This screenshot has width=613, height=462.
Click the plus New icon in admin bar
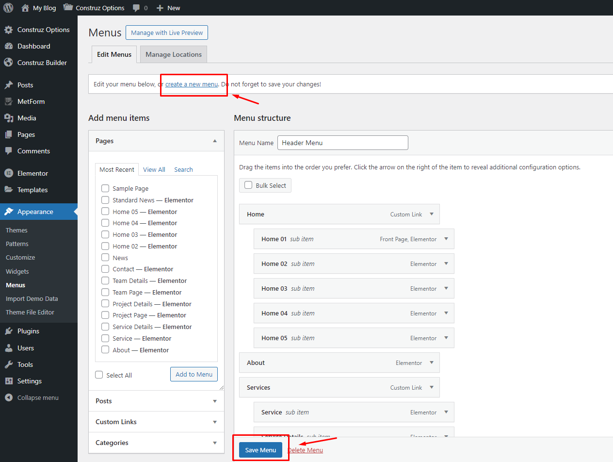(x=160, y=8)
